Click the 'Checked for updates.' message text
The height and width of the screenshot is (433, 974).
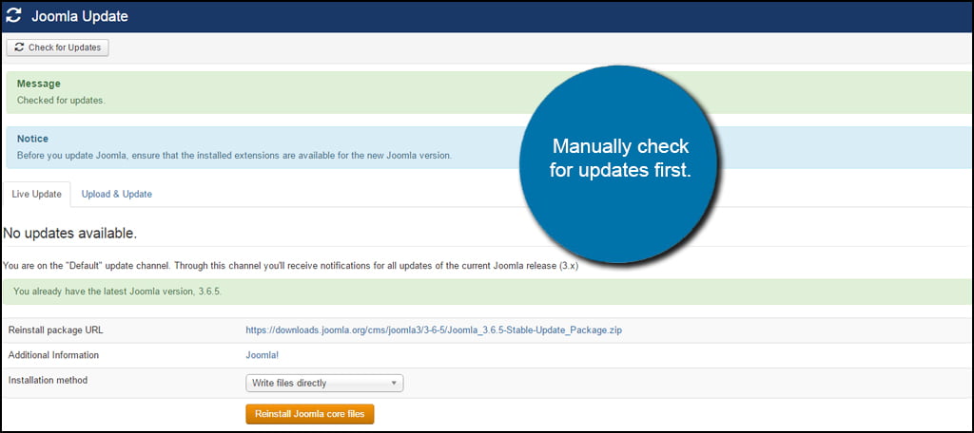tap(61, 101)
